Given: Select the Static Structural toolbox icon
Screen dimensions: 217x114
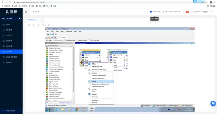Looking at the screenshot, I should (x=47, y=86).
